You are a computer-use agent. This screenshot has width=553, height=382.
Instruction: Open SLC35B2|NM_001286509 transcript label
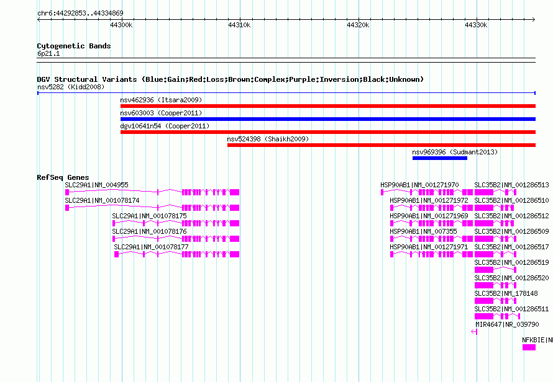[x=512, y=231]
